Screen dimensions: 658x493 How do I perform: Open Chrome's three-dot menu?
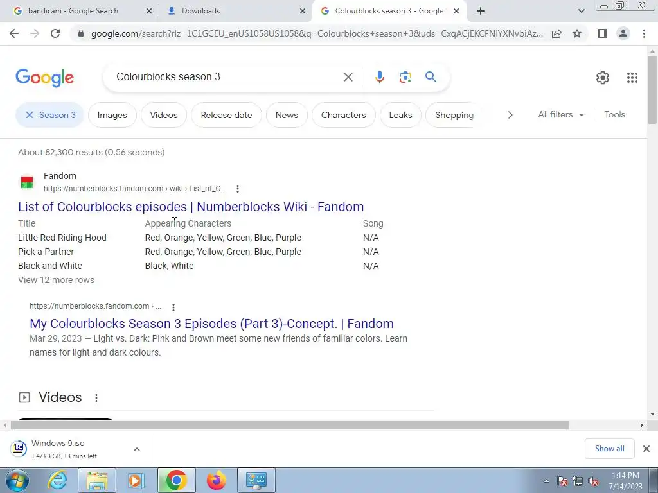coord(644,33)
